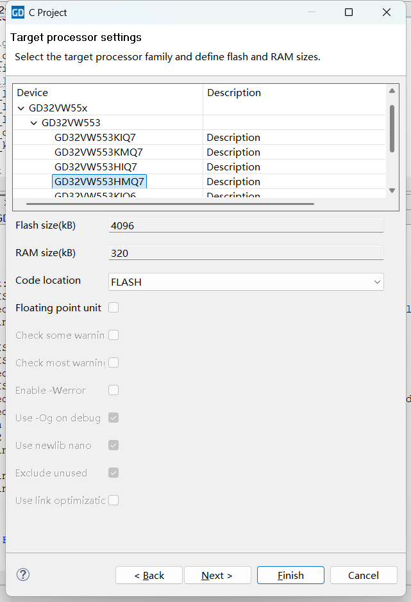Click the help question mark icon
Image resolution: width=411 pixels, height=602 pixels.
click(23, 574)
